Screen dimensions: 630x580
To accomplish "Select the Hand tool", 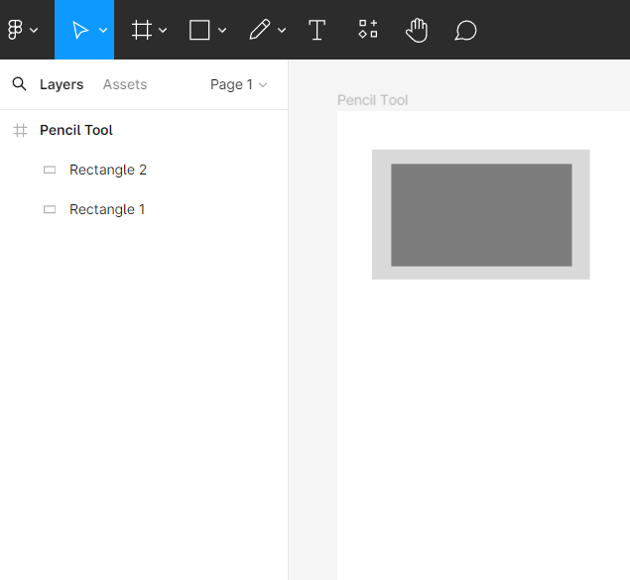I will [417, 30].
